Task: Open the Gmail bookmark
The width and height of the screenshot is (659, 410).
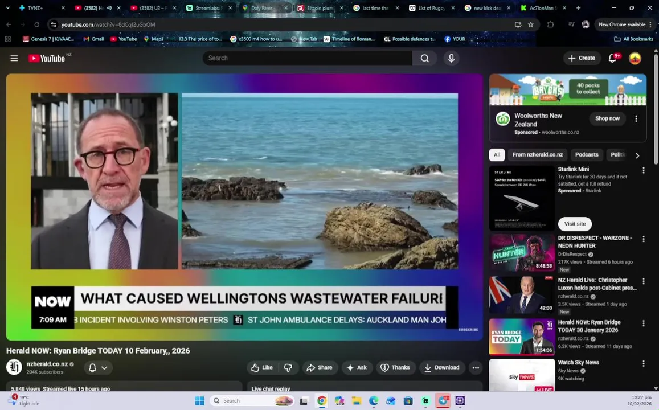Action: pos(93,39)
